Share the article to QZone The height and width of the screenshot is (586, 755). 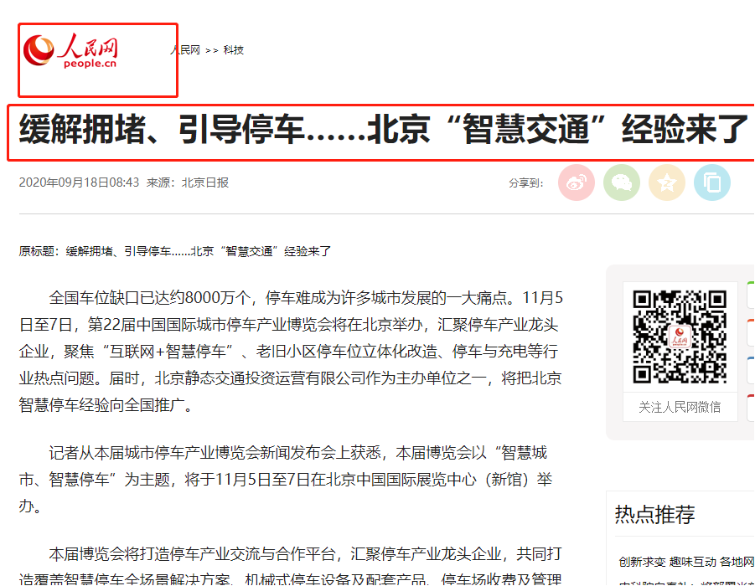[667, 182]
